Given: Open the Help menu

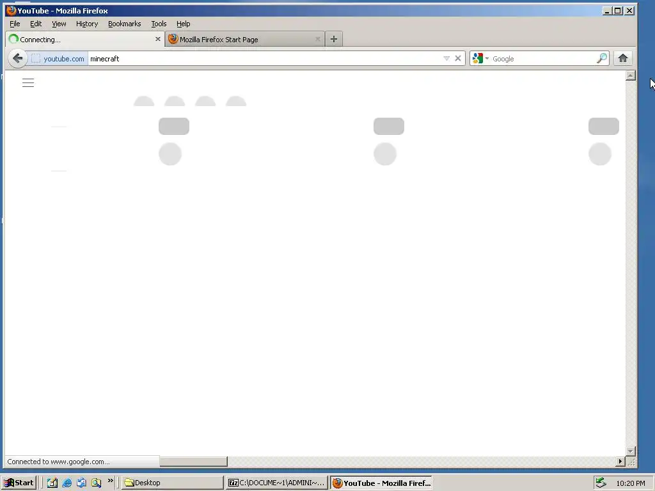Looking at the screenshot, I should click(183, 24).
